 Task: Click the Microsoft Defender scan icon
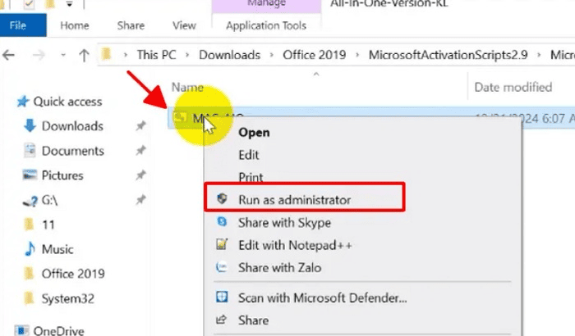click(220, 297)
